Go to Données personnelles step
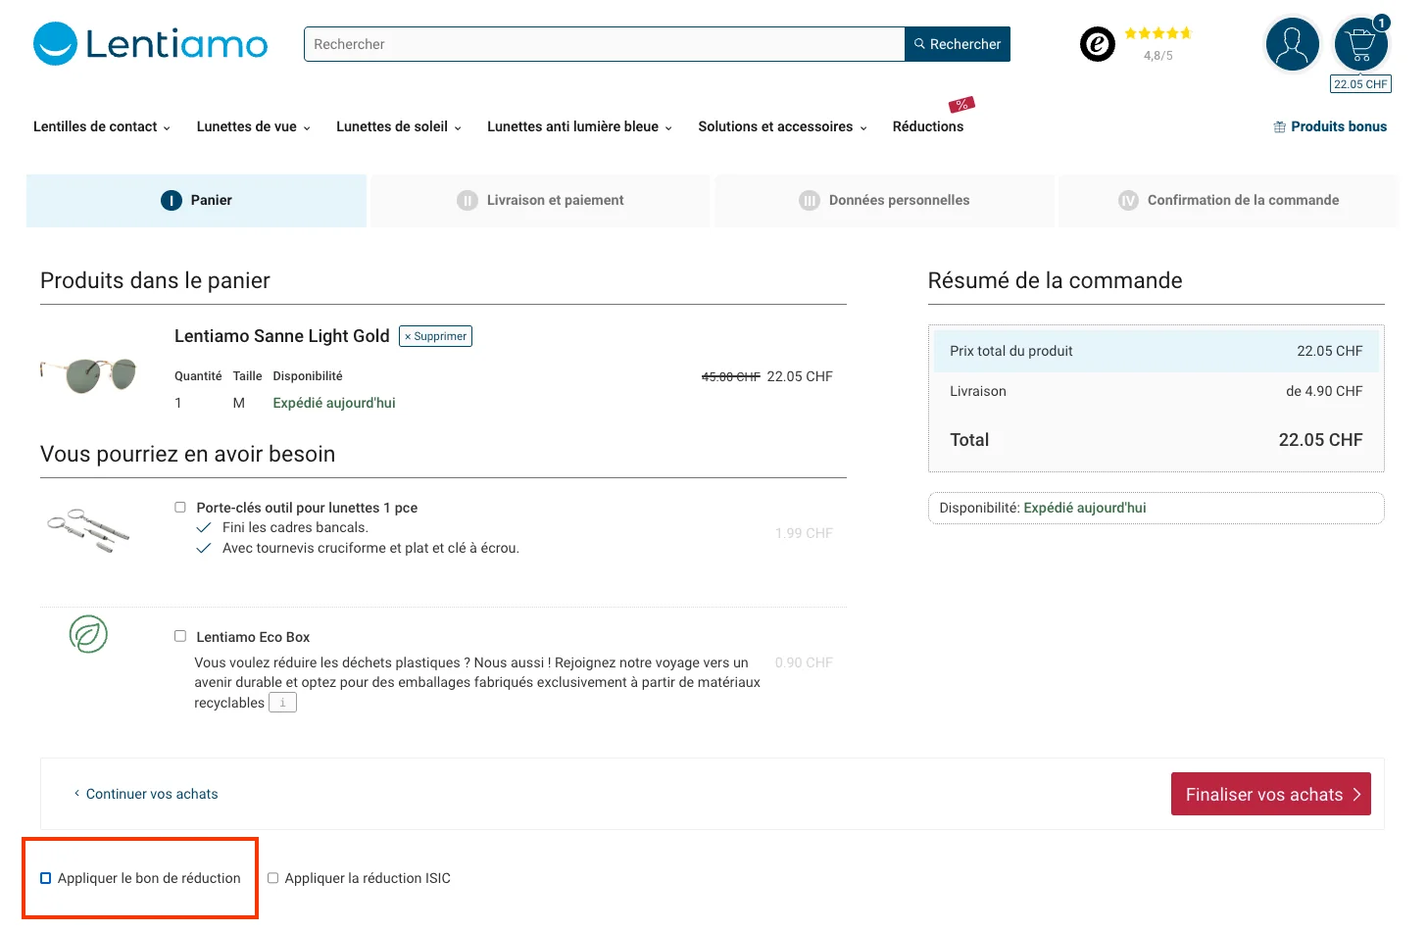 click(x=884, y=200)
